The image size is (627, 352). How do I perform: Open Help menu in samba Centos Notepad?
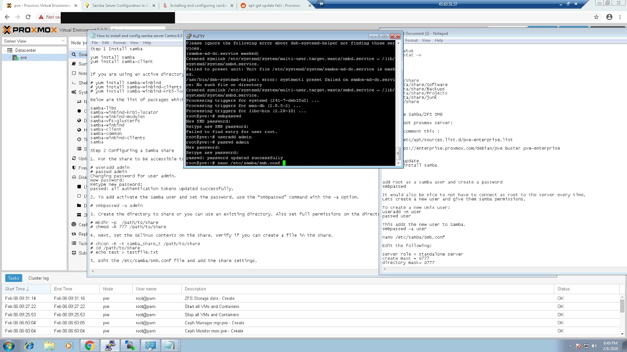(x=147, y=43)
